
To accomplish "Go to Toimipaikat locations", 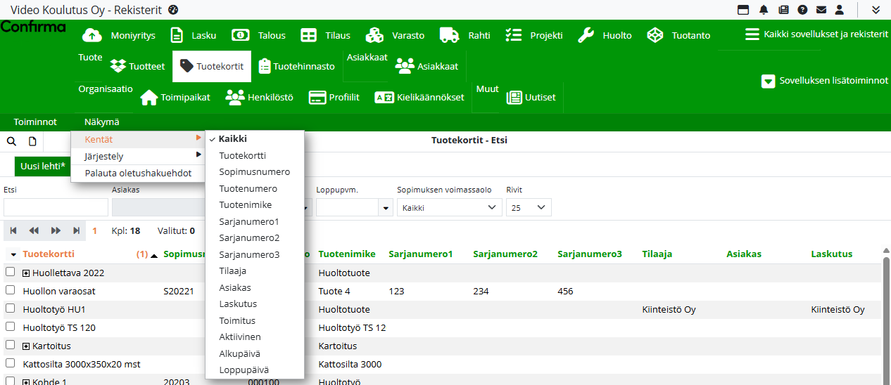I will (x=176, y=98).
